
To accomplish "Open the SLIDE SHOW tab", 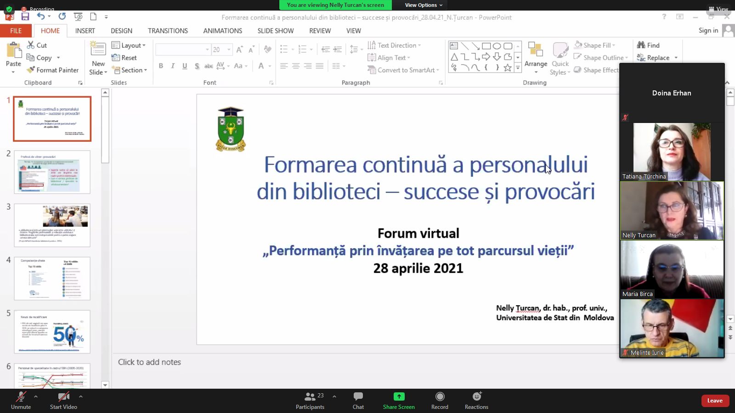I will 275,31.
